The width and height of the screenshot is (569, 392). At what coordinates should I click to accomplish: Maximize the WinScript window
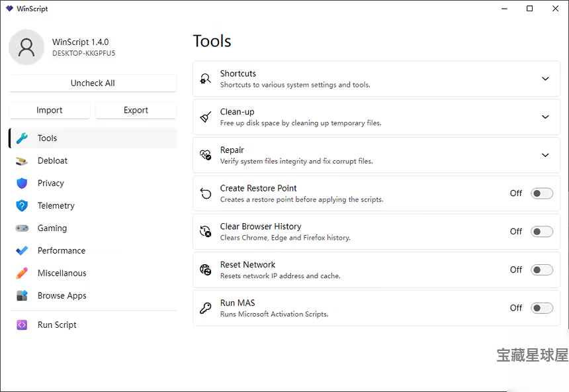pos(530,9)
